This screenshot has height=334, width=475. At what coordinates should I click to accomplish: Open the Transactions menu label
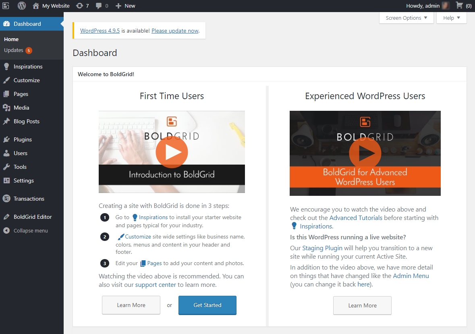click(29, 199)
